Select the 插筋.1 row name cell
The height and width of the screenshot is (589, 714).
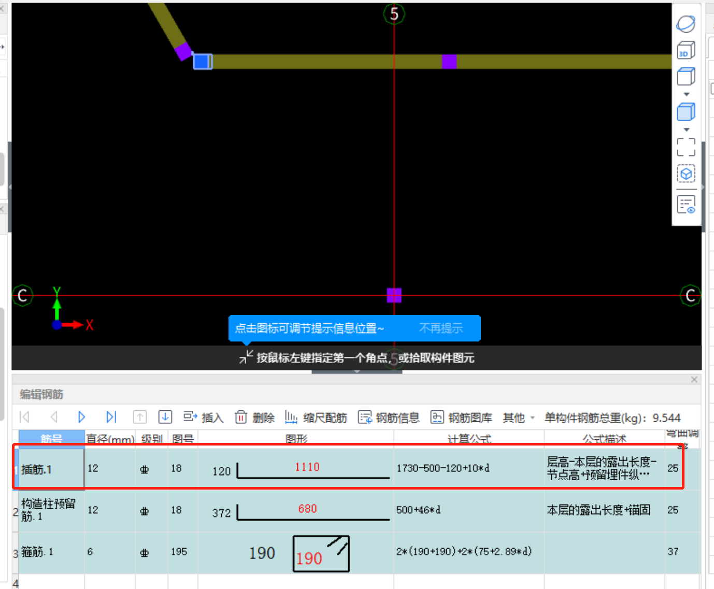tap(51, 469)
